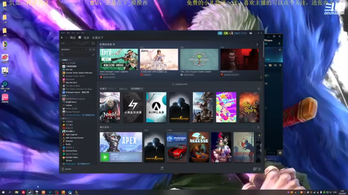This screenshot has width=348, height=195.
Task: Open the Necesse cover in recent games
Action: pyautogui.click(x=199, y=147)
